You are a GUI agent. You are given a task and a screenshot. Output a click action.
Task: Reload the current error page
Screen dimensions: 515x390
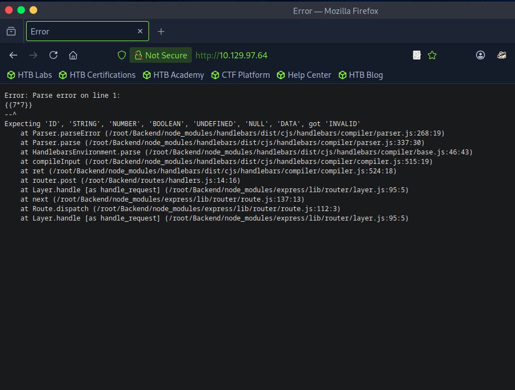point(53,55)
